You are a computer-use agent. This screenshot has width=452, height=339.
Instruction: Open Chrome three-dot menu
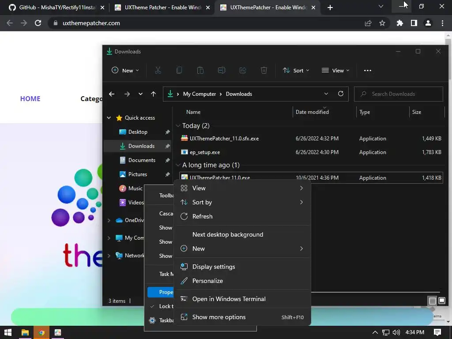[442, 23]
